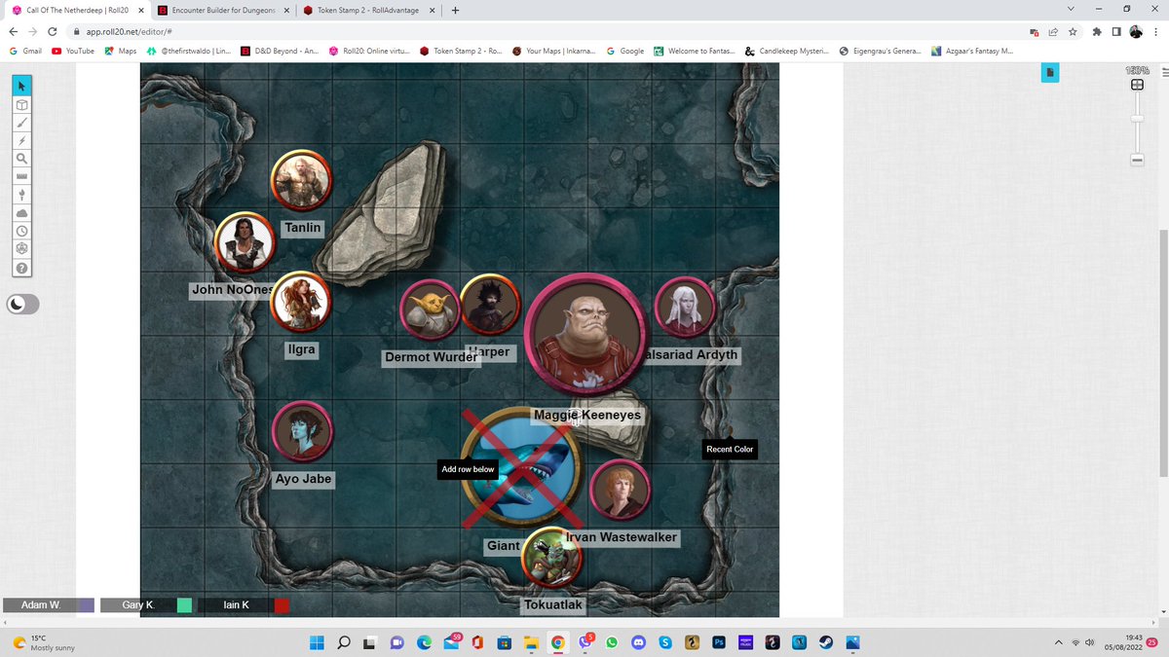Choose the Layers cube tool
Image resolution: width=1169 pixels, height=657 pixels.
click(x=21, y=105)
